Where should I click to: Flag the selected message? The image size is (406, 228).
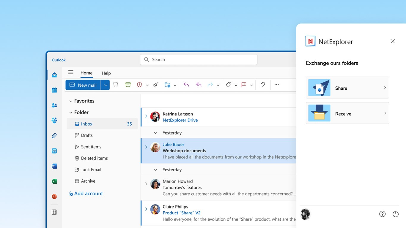click(x=244, y=85)
